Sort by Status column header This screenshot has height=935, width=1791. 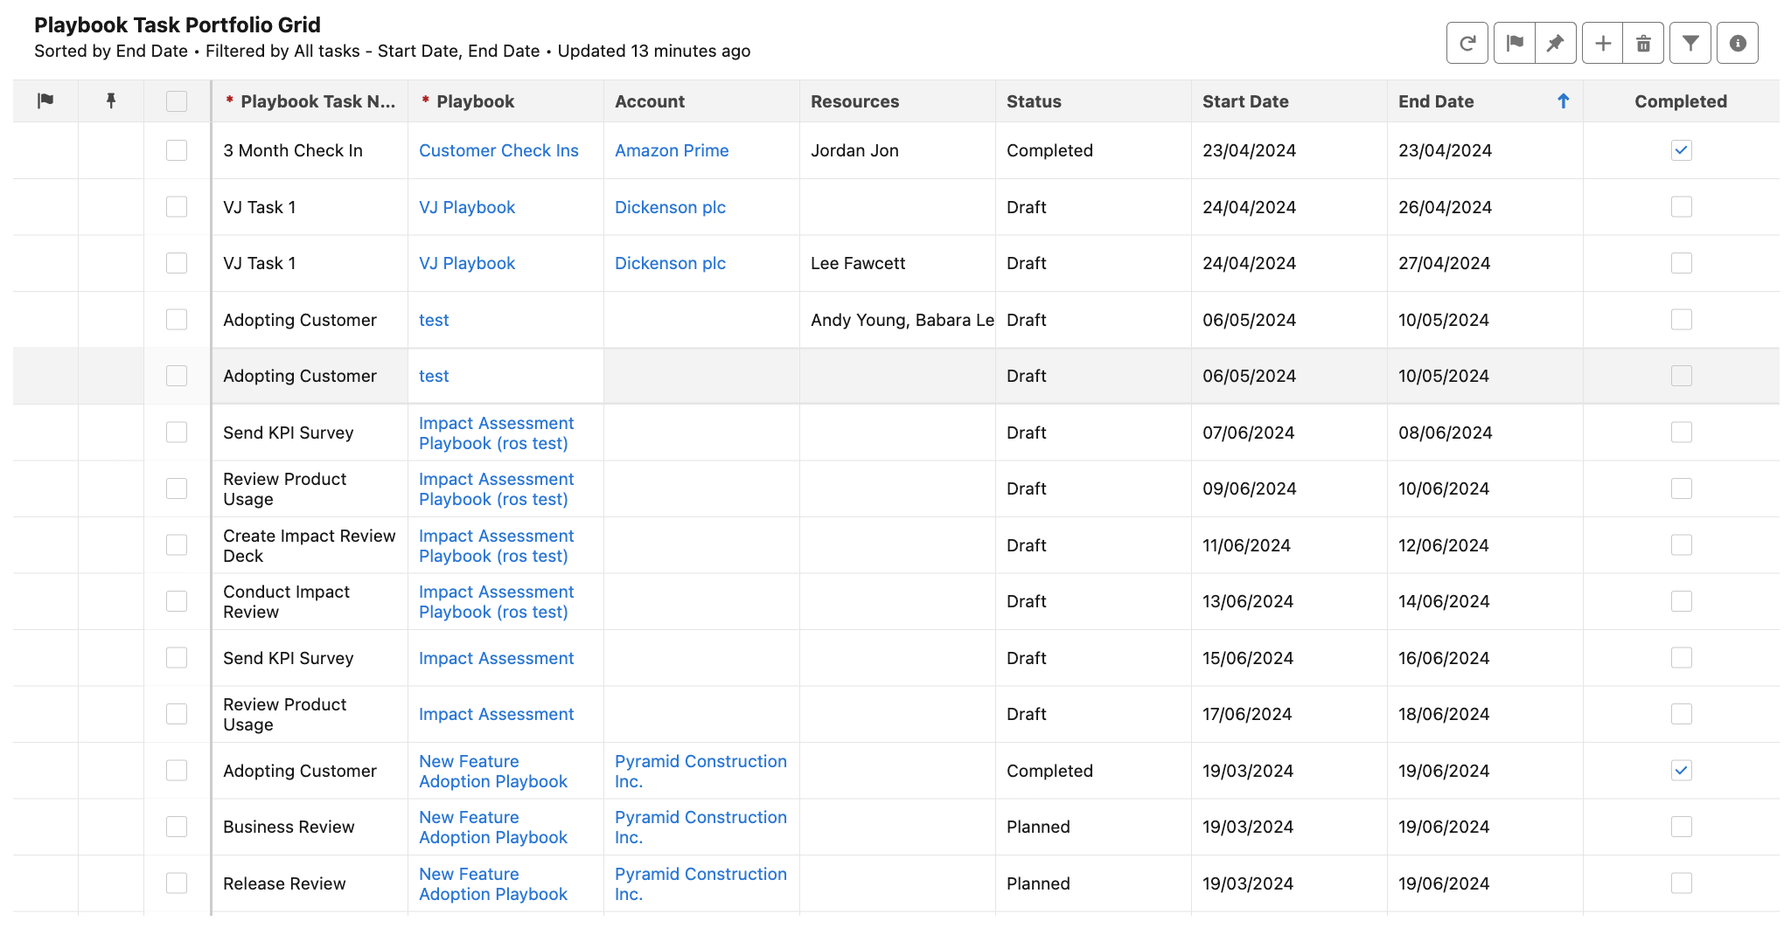pyautogui.click(x=1034, y=101)
